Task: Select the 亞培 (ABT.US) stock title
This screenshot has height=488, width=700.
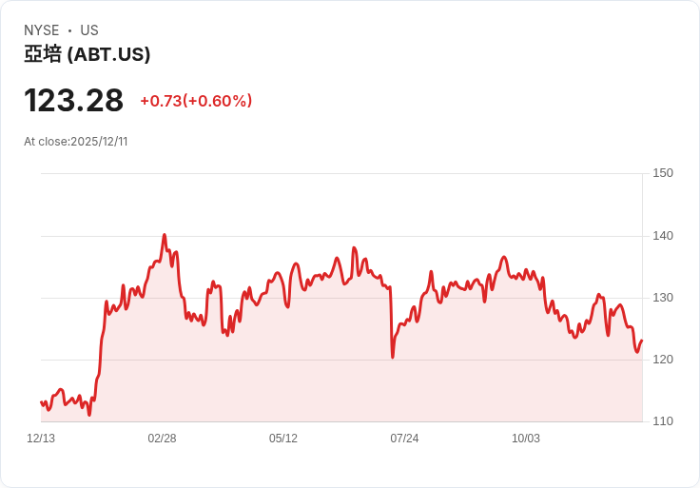Action: click(x=87, y=54)
